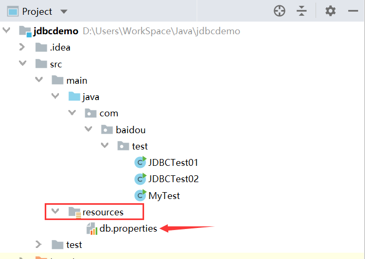Click the main folder icon

pos(57,80)
